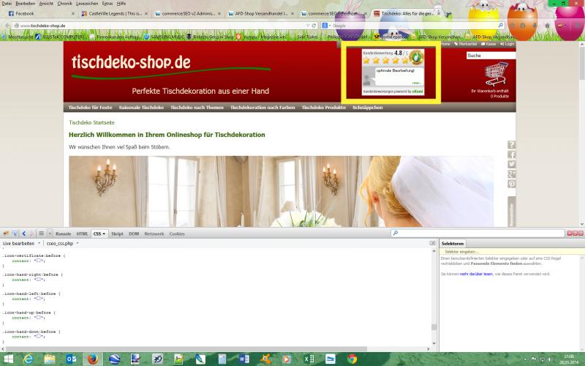
Task: Click the Login link in shop header
Action: pyautogui.click(x=508, y=44)
